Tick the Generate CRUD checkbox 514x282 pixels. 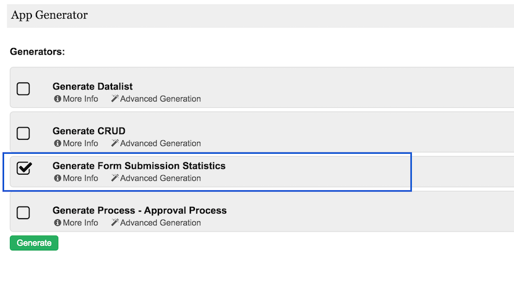tap(23, 133)
